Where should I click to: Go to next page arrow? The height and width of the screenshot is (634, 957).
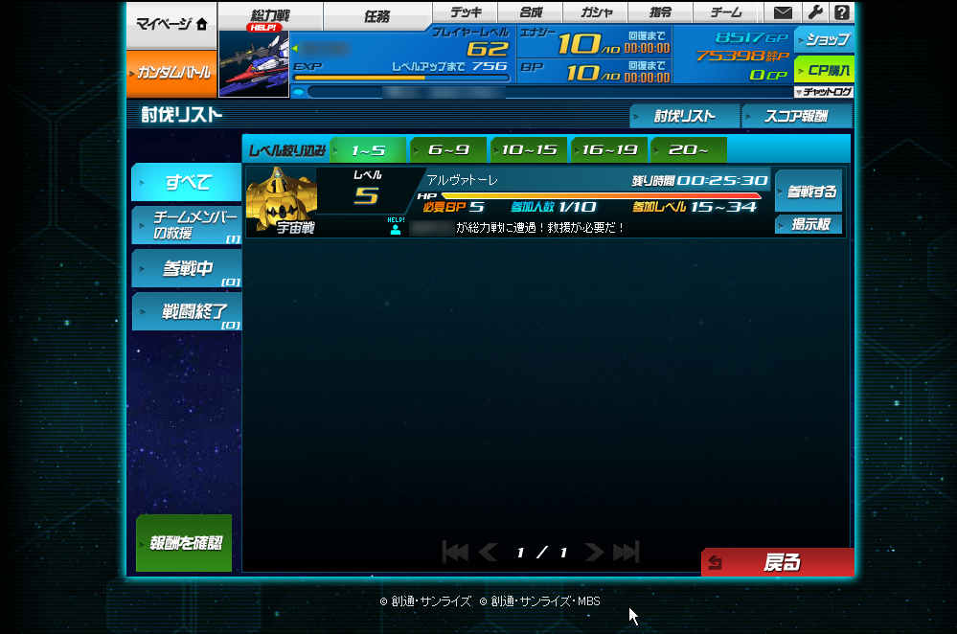coord(594,553)
